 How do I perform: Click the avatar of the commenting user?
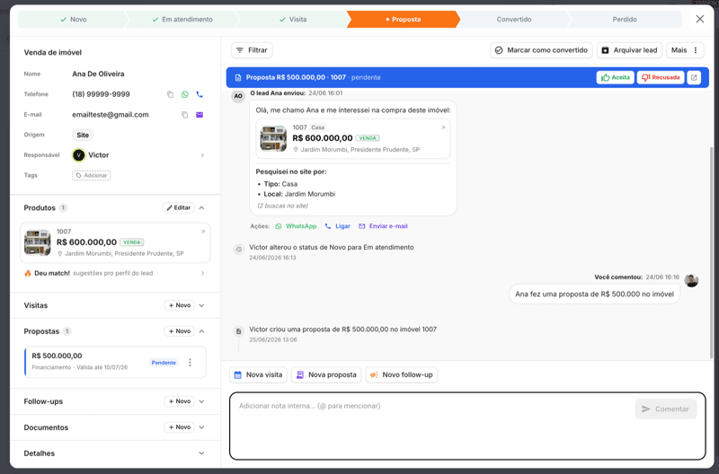tap(691, 280)
